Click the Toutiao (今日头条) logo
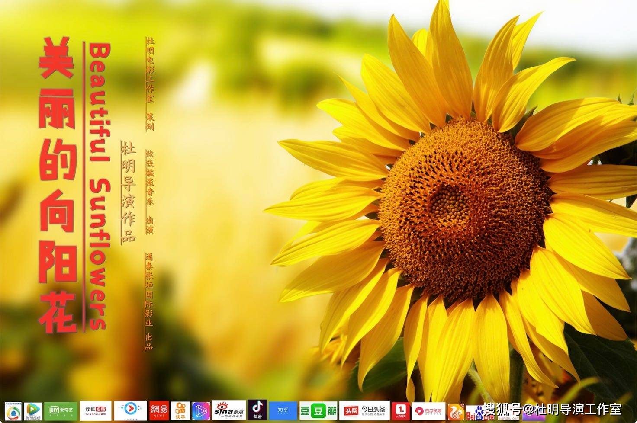The height and width of the screenshot is (423, 637). tap(364, 411)
